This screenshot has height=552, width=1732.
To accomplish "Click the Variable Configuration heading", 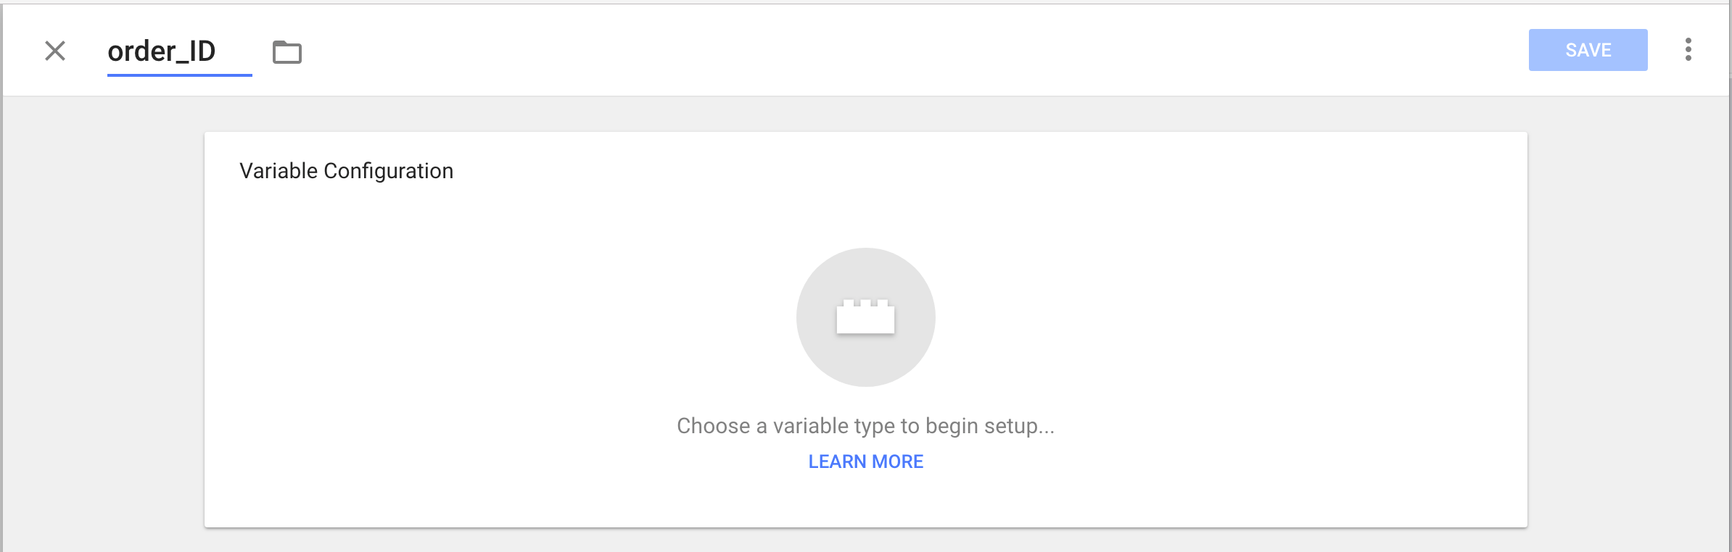I will (x=346, y=171).
